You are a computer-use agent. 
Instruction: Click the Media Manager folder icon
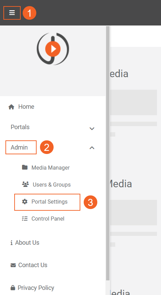coord(25,167)
